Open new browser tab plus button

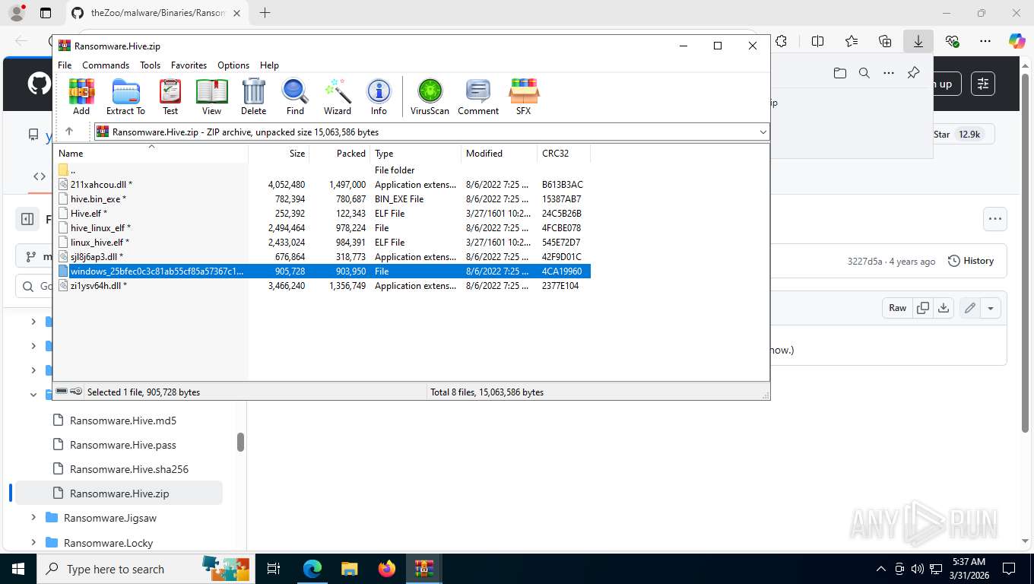265,12
